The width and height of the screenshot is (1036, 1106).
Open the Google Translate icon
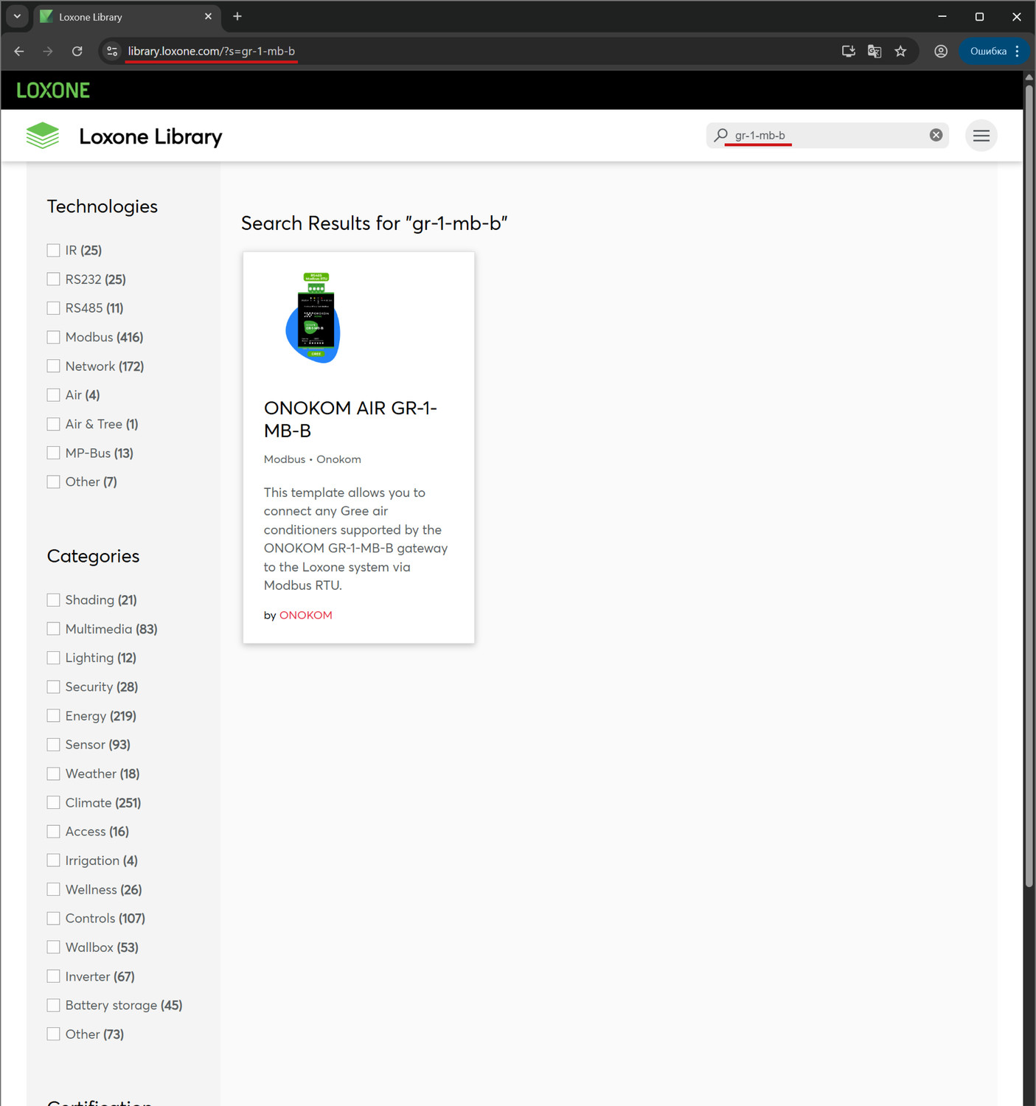tap(875, 51)
